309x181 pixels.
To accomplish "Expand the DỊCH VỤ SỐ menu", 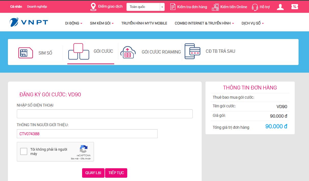I will (x=252, y=23).
